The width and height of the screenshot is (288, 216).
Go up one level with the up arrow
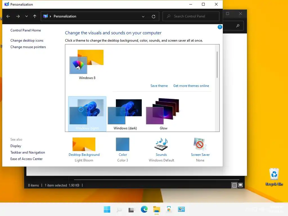point(35,16)
